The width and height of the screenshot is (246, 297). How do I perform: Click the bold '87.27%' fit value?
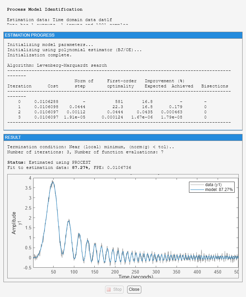pos(80,167)
